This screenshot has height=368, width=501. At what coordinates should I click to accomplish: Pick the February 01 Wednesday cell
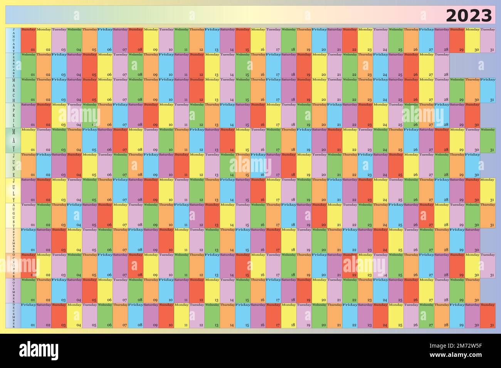click(29, 65)
